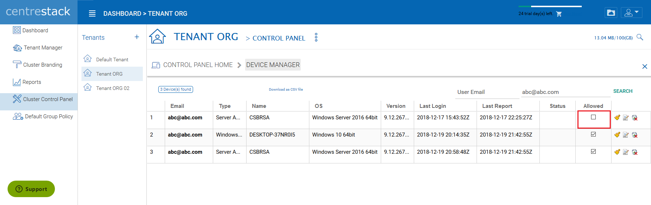Image resolution: width=651 pixels, height=205 pixels.
Task: Open Cluster Branding in the sidebar
Action: [x=39, y=65]
